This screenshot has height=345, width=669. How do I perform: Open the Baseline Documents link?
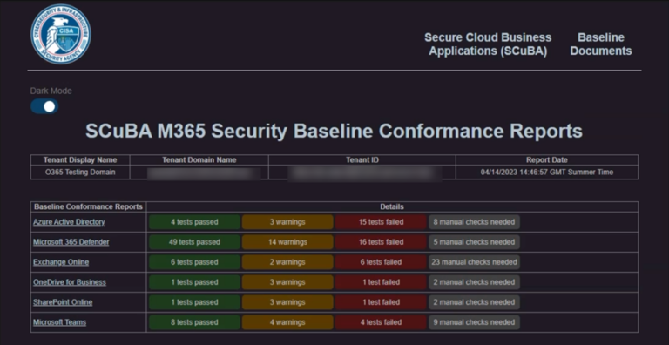(x=601, y=44)
